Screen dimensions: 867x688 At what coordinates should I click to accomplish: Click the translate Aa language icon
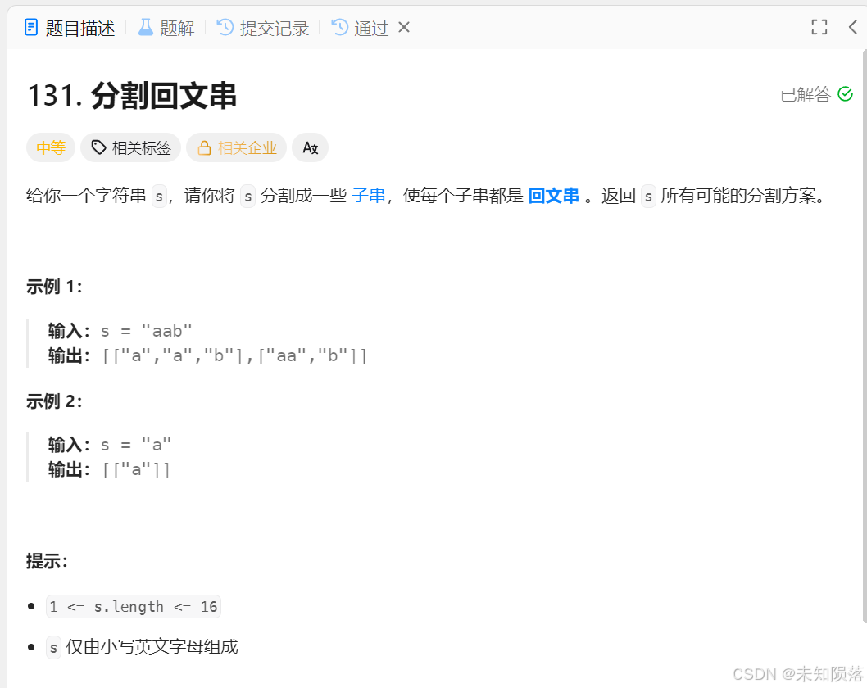click(311, 147)
